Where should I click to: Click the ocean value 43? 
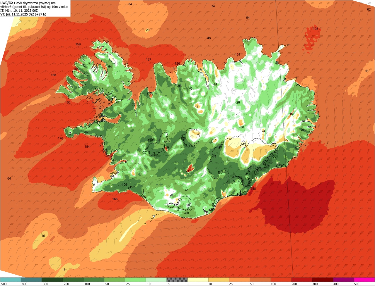pos(209,38)
